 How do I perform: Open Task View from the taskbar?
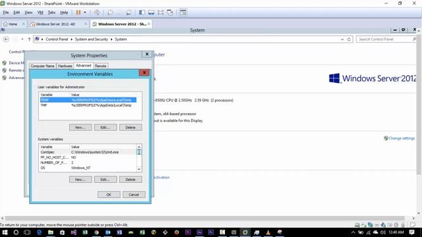pos(27,232)
